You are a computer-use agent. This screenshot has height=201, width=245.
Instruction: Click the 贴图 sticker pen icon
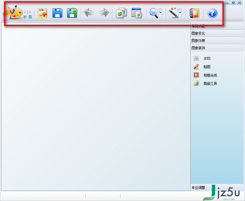(x=196, y=67)
